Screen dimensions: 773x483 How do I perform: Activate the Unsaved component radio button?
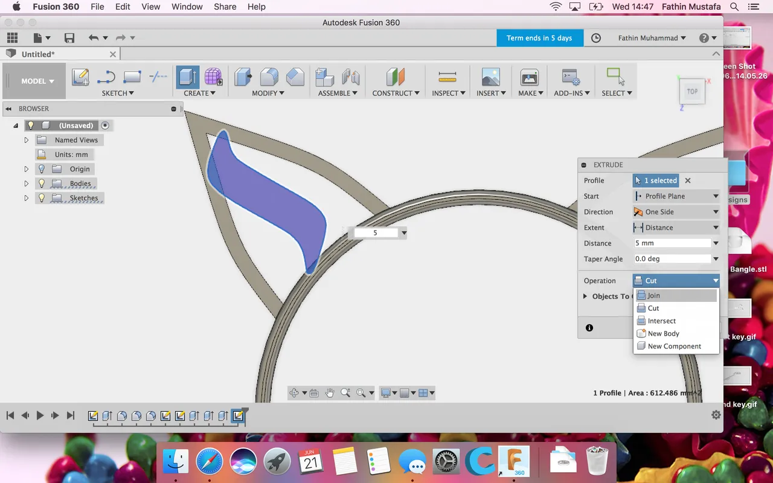coord(105,126)
